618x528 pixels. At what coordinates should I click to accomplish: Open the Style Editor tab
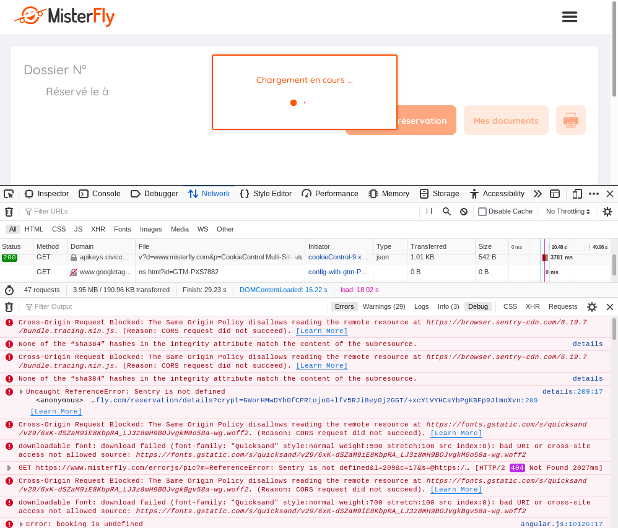266,194
